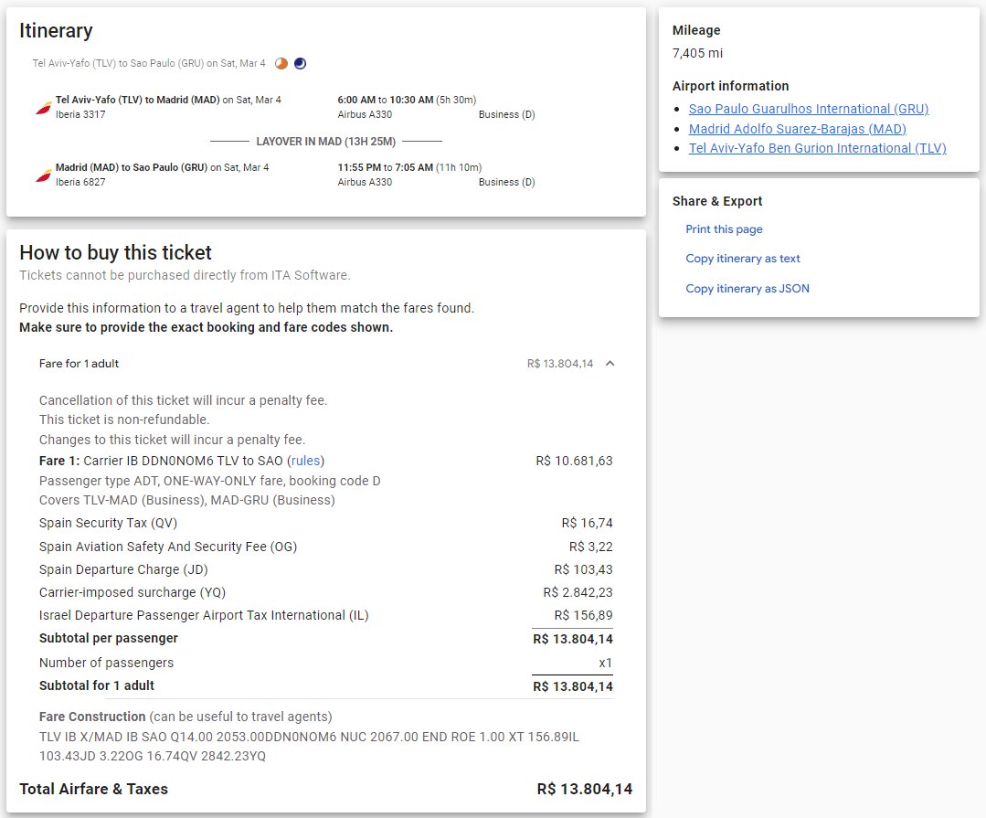Click Subtotal per passenger label
Image resolution: width=986 pixels, height=818 pixels.
click(x=108, y=638)
